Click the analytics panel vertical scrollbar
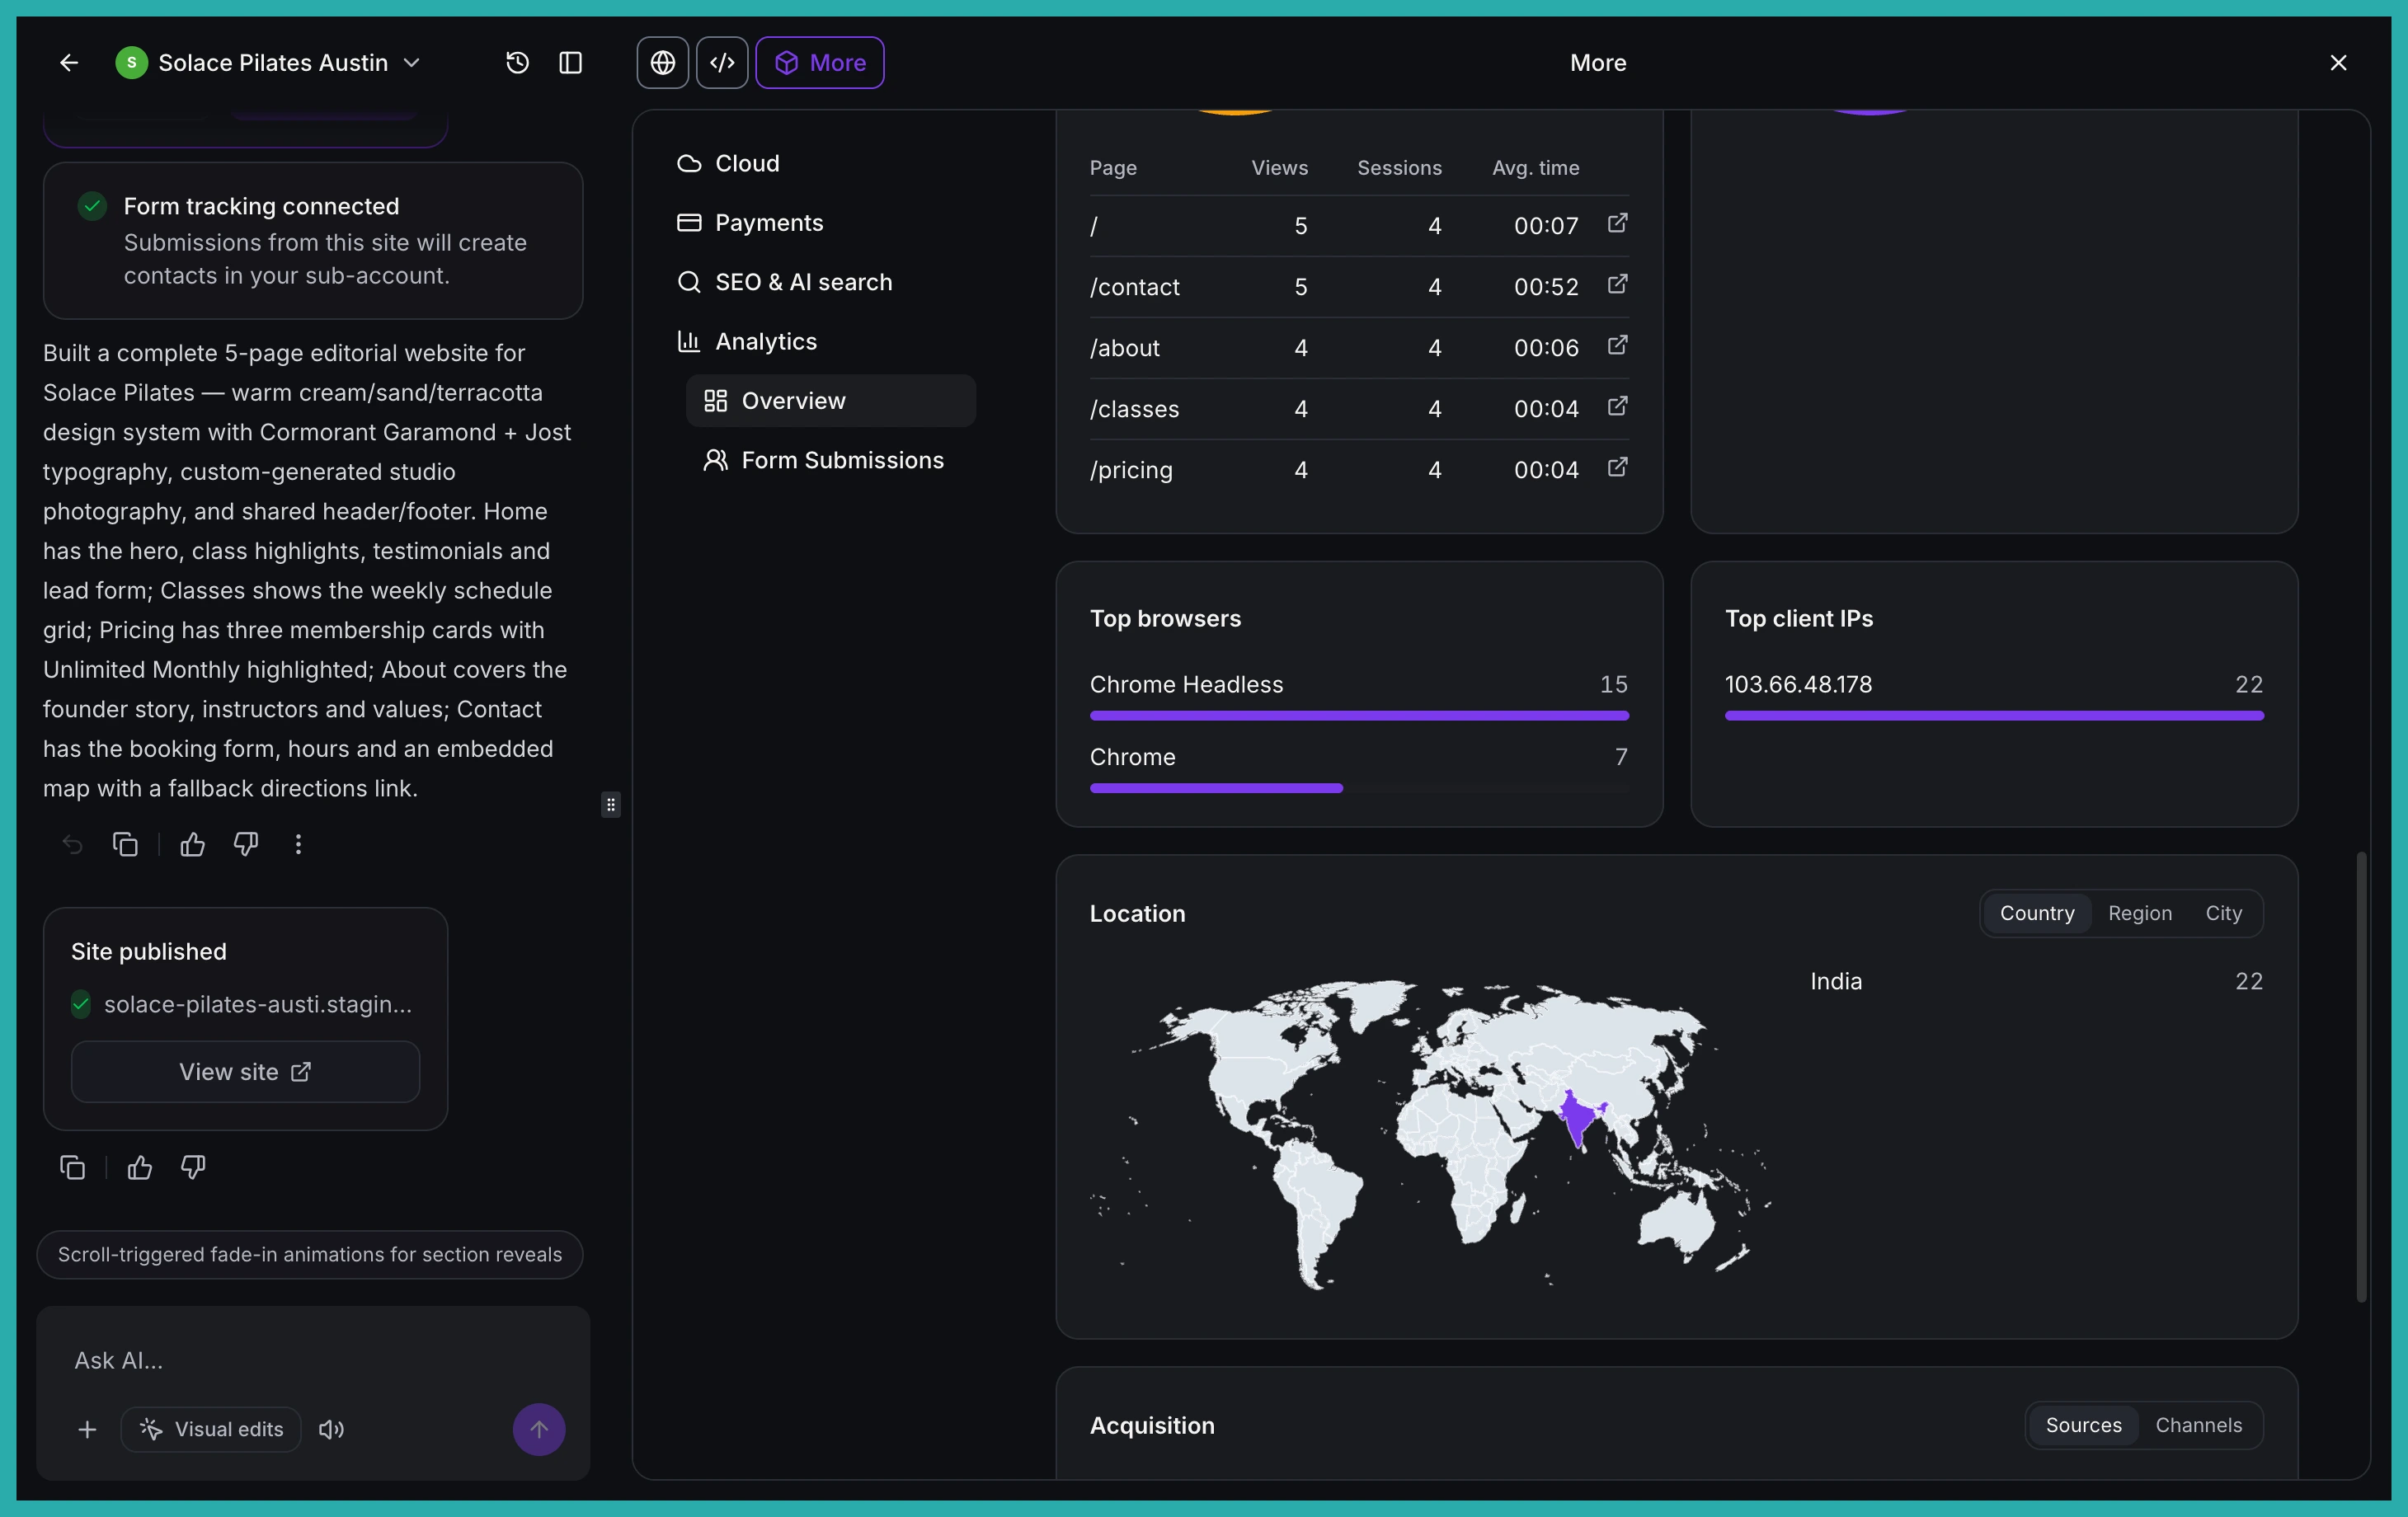 [x=2362, y=1076]
